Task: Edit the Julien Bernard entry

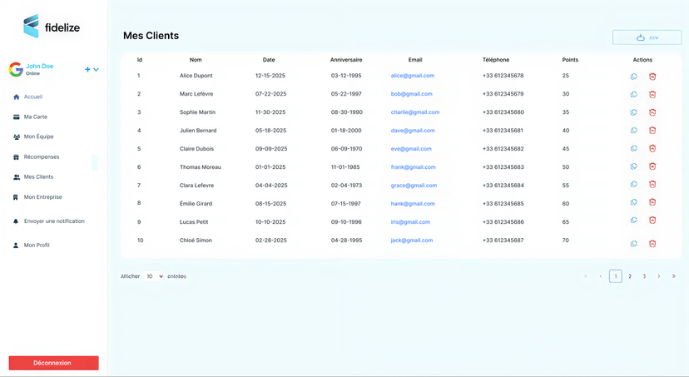Action: [x=633, y=131]
